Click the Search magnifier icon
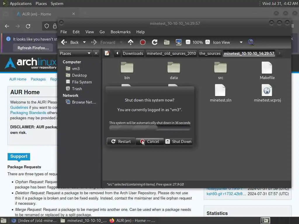The height and width of the screenshot is (224, 299). 251,42
